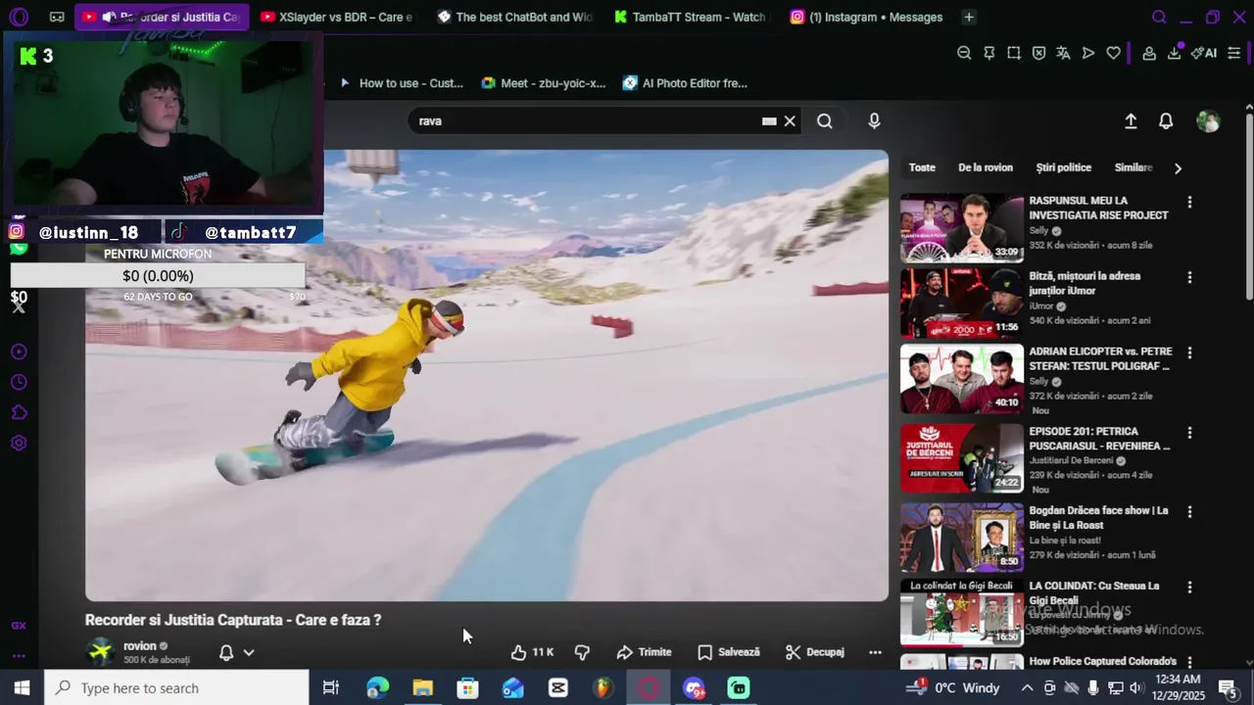This screenshot has height=705, width=1254.
Task: Switch to Instagram Messages tab
Action: tap(867, 17)
